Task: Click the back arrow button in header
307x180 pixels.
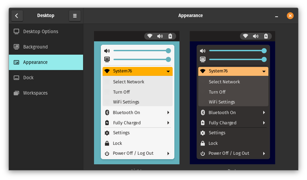Action: 17,16
